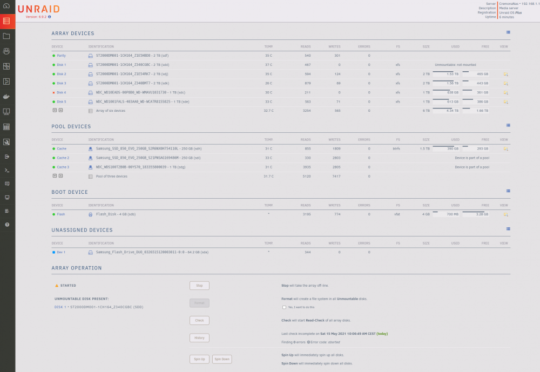Click the Stop array button
This screenshot has height=372, width=540.
(x=199, y=286)
